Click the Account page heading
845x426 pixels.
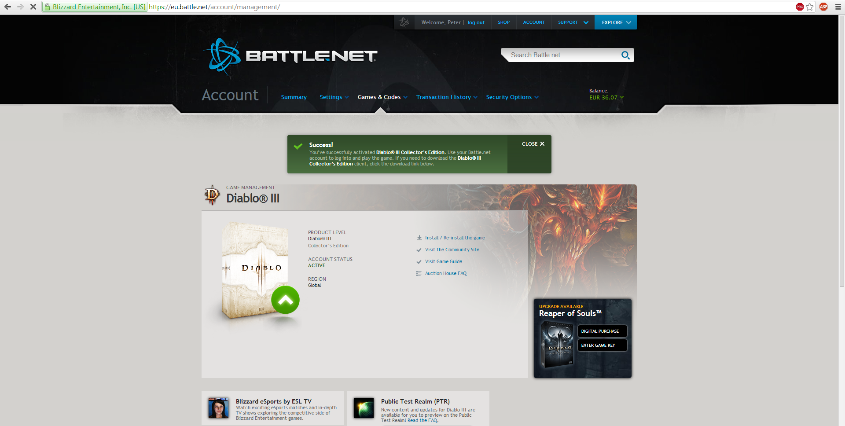[230, 95]
